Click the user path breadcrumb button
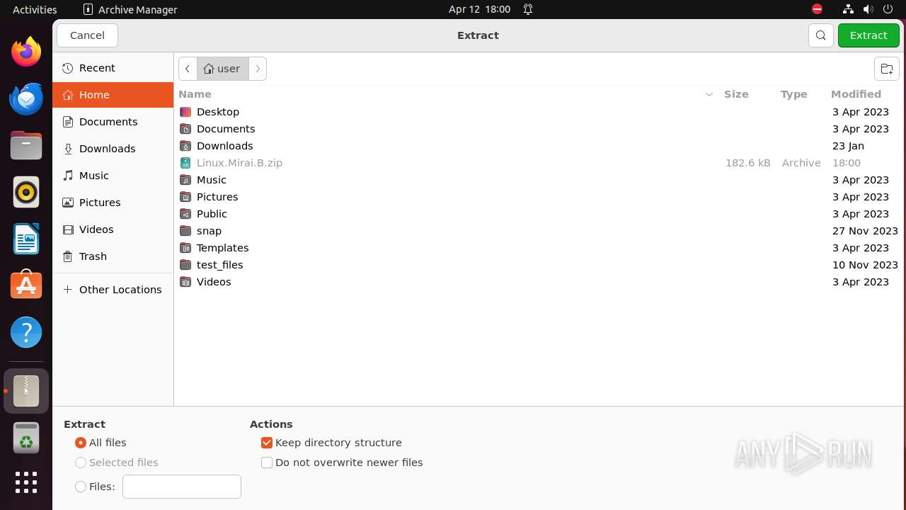 click(x=223, y=69)
